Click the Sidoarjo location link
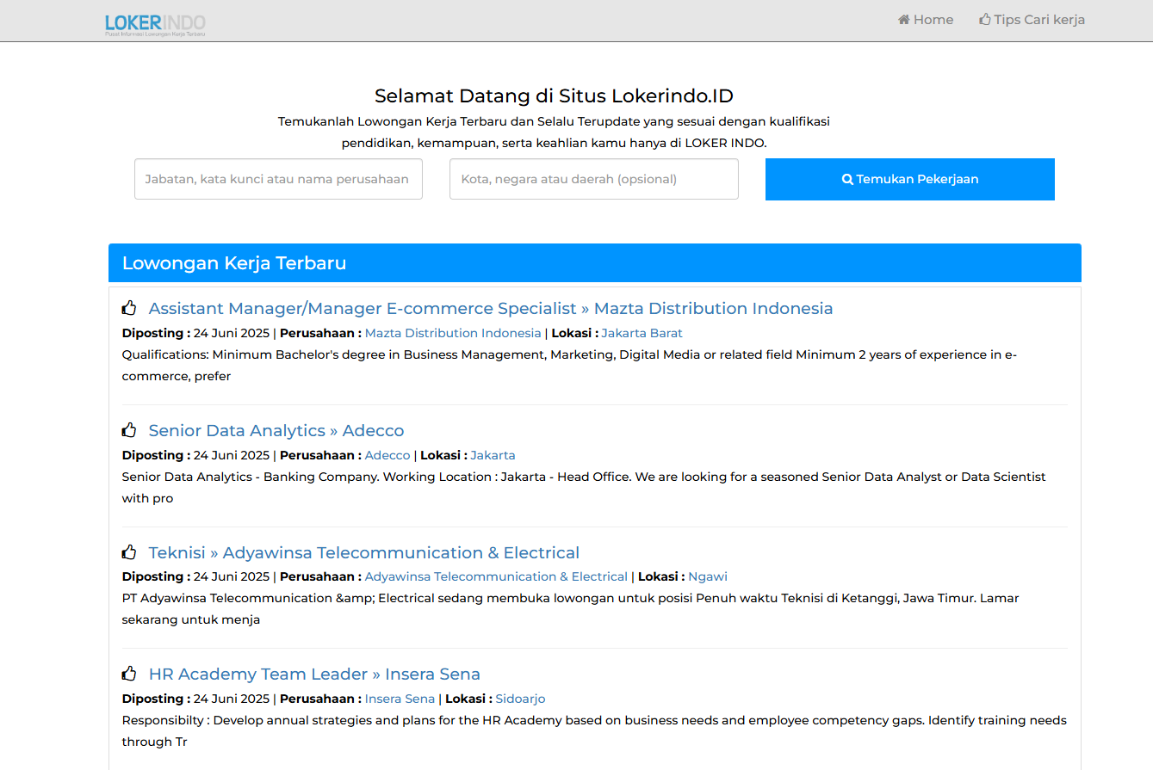1153x770 pixels. click(520, 699)
